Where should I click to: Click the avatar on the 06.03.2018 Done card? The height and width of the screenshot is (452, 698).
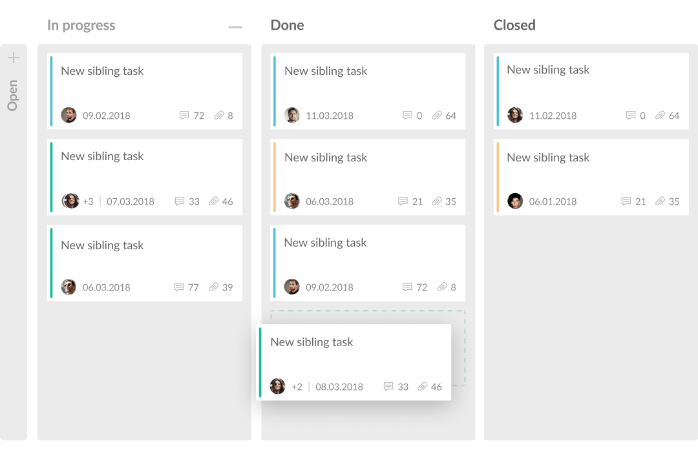[x=291, y=201]
